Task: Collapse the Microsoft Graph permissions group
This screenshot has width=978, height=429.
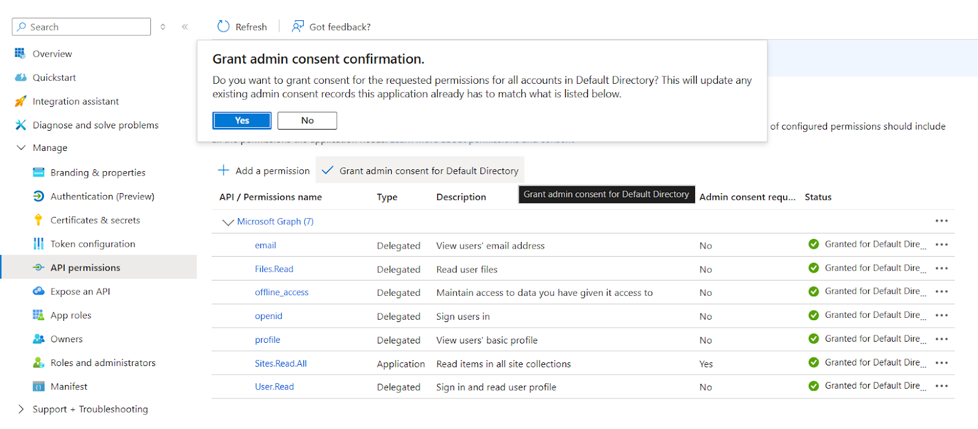Action: [228, 222]
